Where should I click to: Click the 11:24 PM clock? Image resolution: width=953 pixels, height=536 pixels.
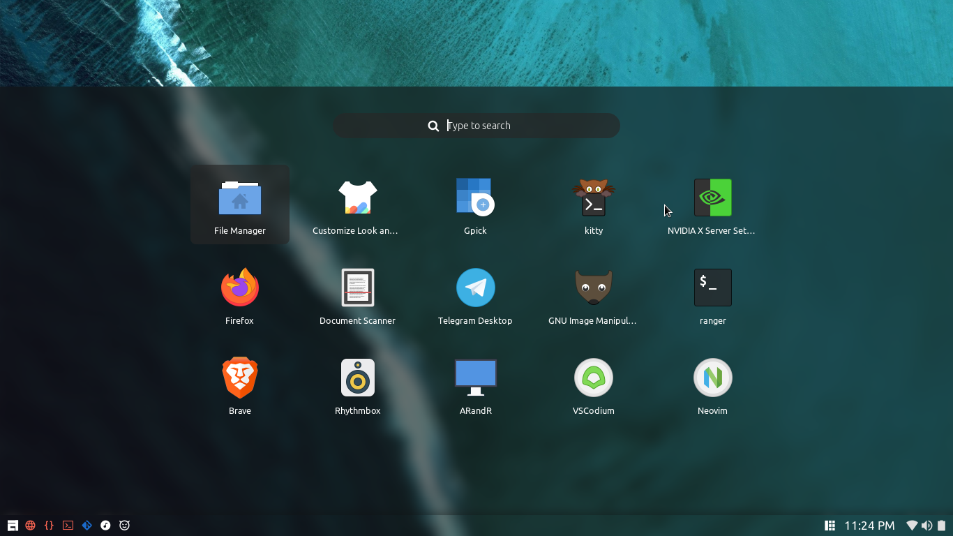coord(869,526)
